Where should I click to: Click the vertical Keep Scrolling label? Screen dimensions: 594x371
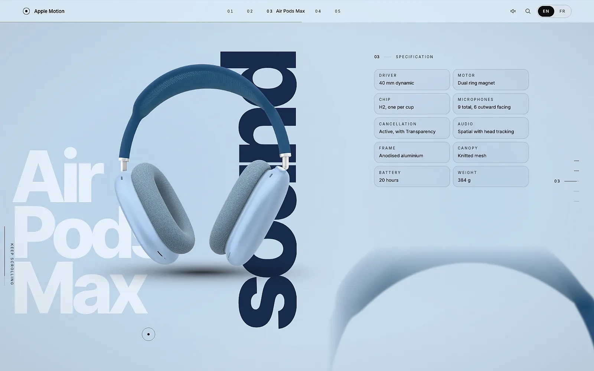coord(12,264)
